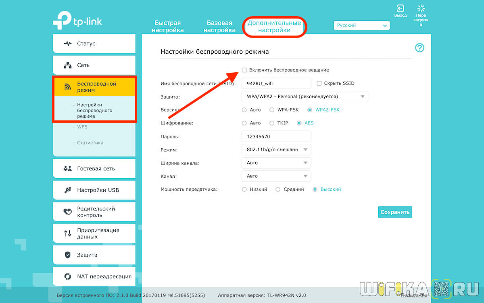Click the Сеть network icon

coord(68,65)
